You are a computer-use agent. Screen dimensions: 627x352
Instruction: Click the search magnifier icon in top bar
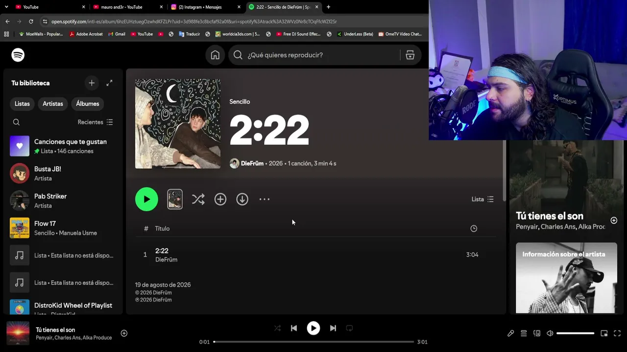pos(238,55)
